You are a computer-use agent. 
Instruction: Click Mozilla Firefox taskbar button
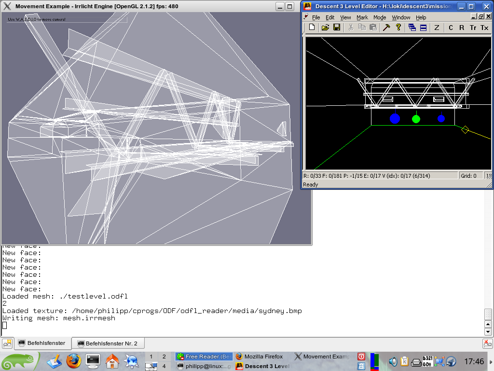coord(263,357)
